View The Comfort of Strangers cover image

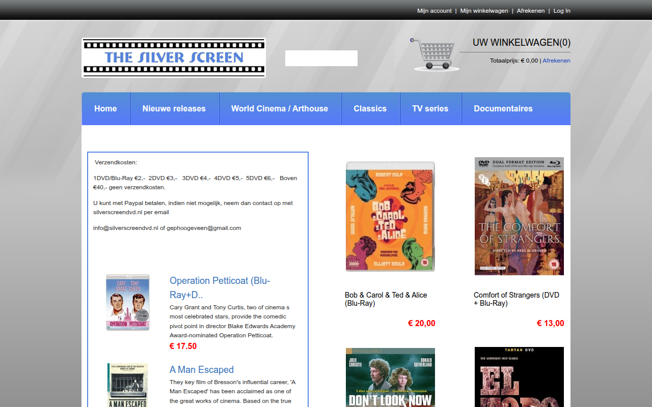[x=519, y=216]
